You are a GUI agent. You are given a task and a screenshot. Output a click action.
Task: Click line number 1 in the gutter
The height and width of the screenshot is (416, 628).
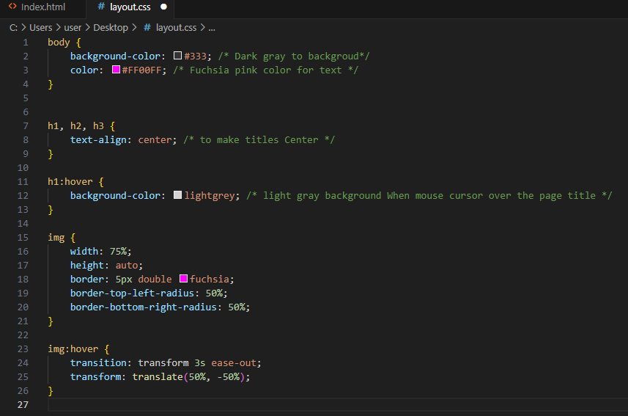click(26, 42)
